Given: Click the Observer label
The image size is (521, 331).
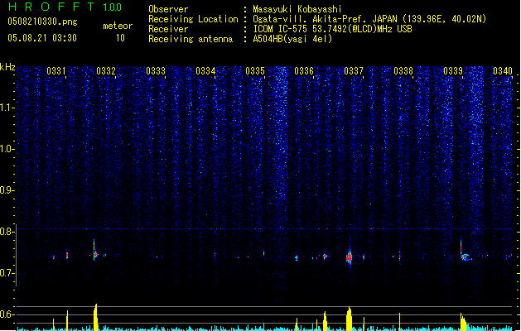Looking at the screenshot, I should [168, 9].
